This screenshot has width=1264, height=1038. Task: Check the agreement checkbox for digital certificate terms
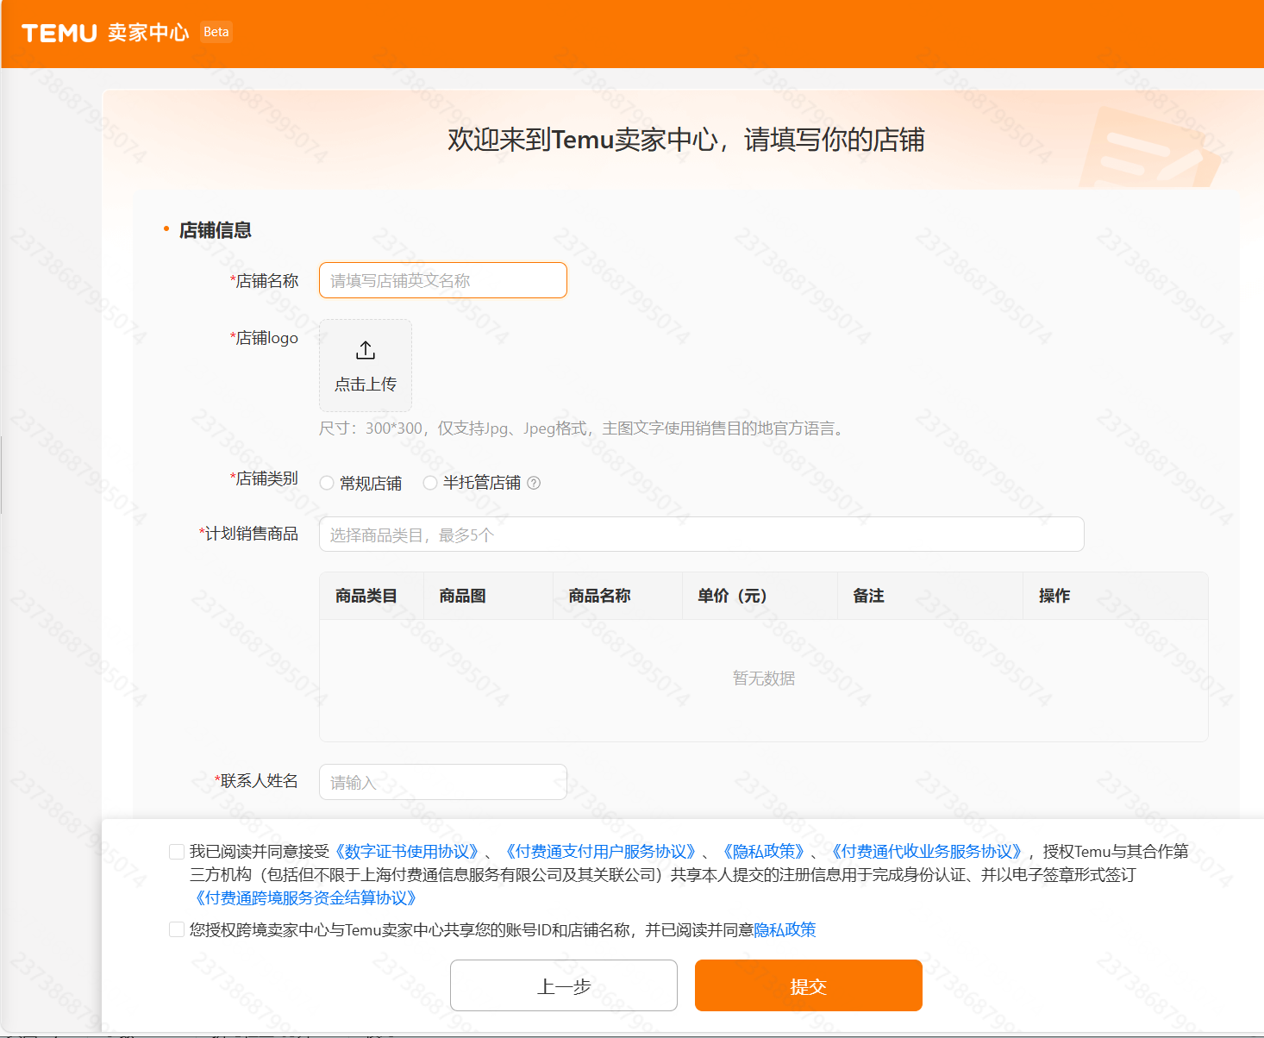point(176,851)
